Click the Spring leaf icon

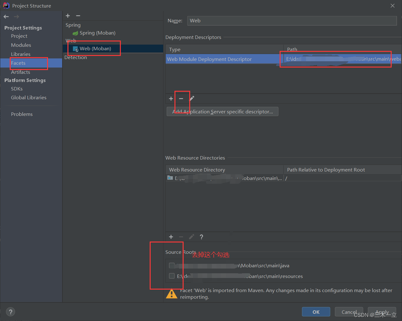[75, 33]
